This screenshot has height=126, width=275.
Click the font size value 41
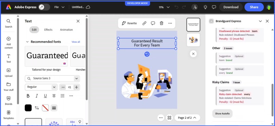[x=70, y=87]
